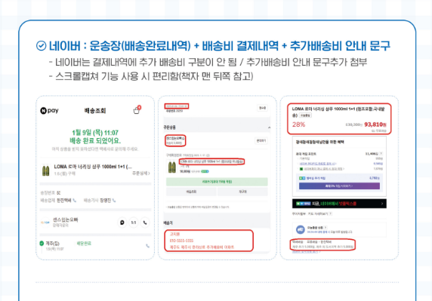432x301 pixels.
Task: Click LOMA shampoo thumbnail in 배송조회 screen
Action: click(46, 170)
